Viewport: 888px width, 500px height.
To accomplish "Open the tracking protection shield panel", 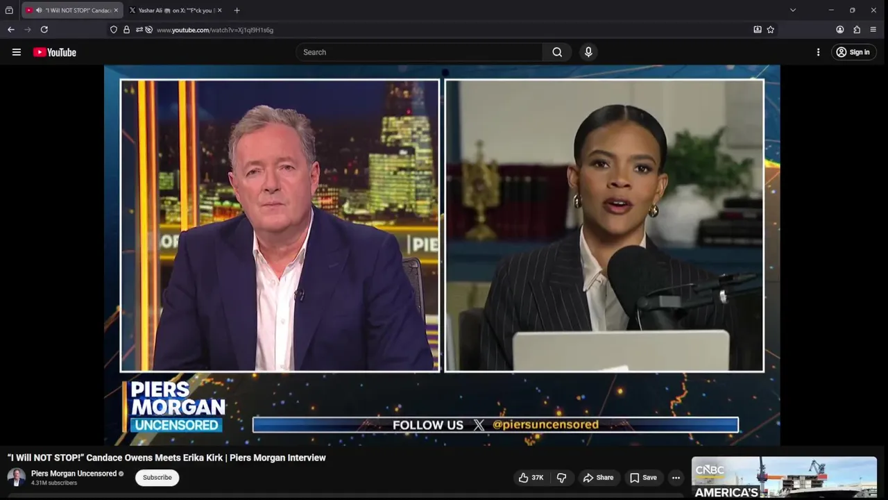I will click(x=114, y=30).
